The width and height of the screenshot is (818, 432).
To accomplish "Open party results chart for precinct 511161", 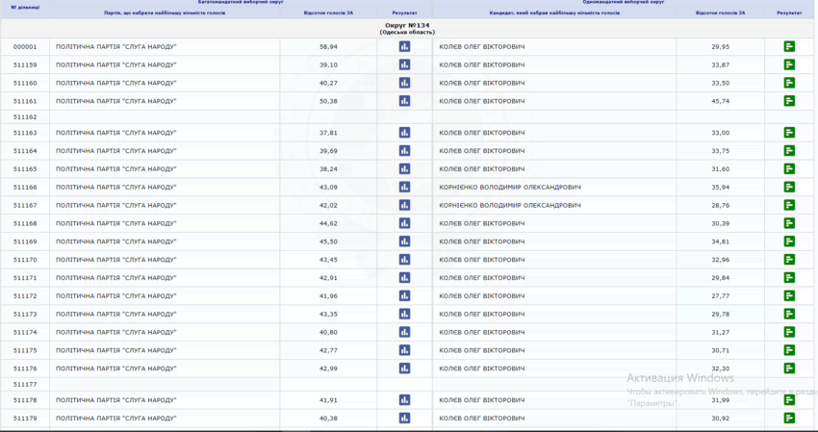I will coord(404,101).
